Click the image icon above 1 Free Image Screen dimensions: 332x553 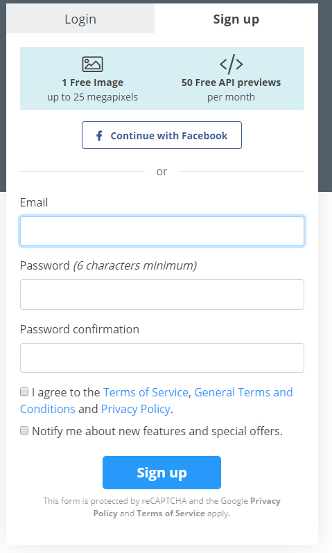point(92,64)
